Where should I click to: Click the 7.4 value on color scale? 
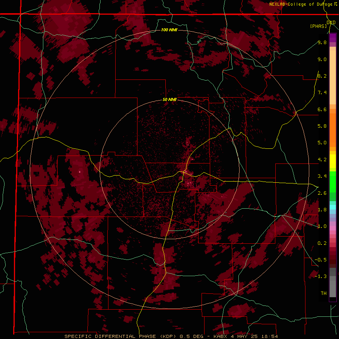coord(322,93)
